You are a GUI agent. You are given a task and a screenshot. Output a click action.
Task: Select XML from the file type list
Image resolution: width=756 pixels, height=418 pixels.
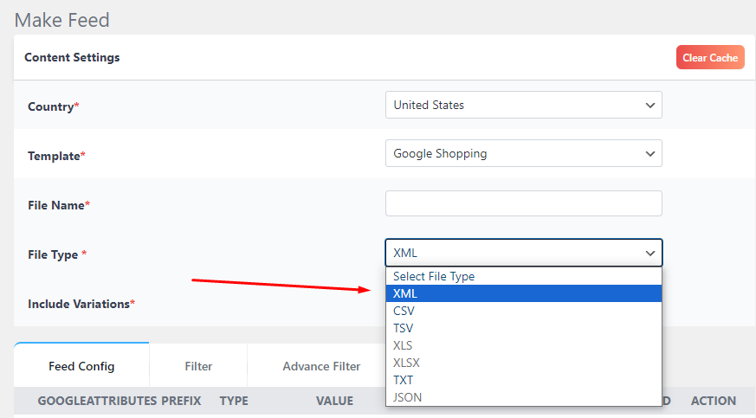[523, 293]
